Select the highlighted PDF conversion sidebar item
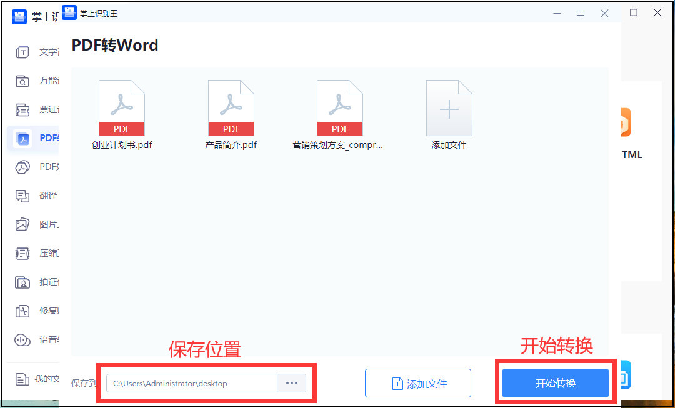 (x=34, y=138)
